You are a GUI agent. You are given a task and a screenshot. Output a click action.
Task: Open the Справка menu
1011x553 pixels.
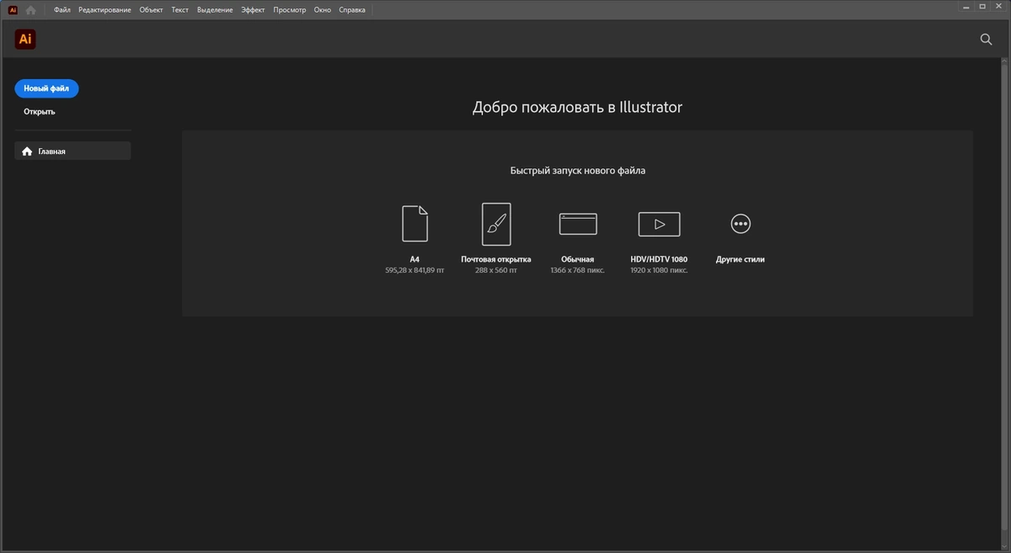point(352,10)
